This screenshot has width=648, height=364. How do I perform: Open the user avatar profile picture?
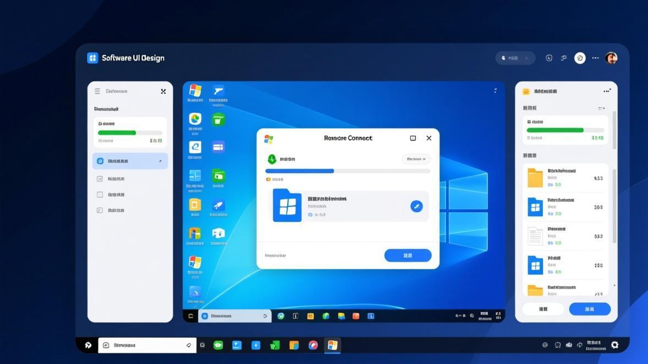(611, 58)
